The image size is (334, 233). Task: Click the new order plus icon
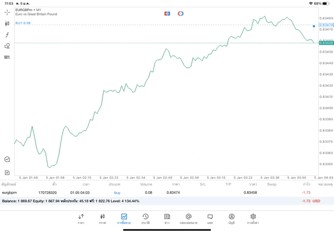(7, 173)
